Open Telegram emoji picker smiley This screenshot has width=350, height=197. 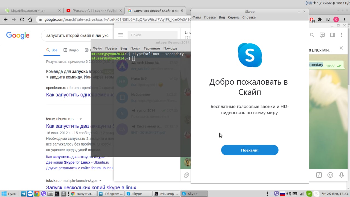[330, 175]
